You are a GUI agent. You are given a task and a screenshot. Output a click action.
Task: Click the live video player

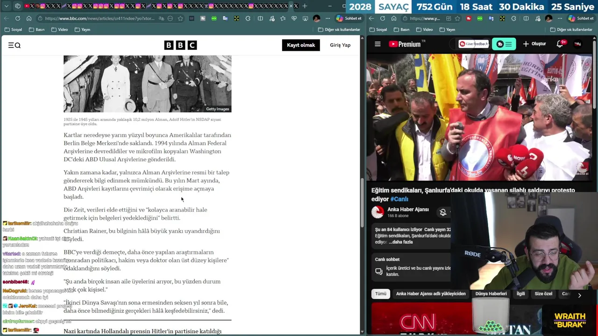[480, 117]
